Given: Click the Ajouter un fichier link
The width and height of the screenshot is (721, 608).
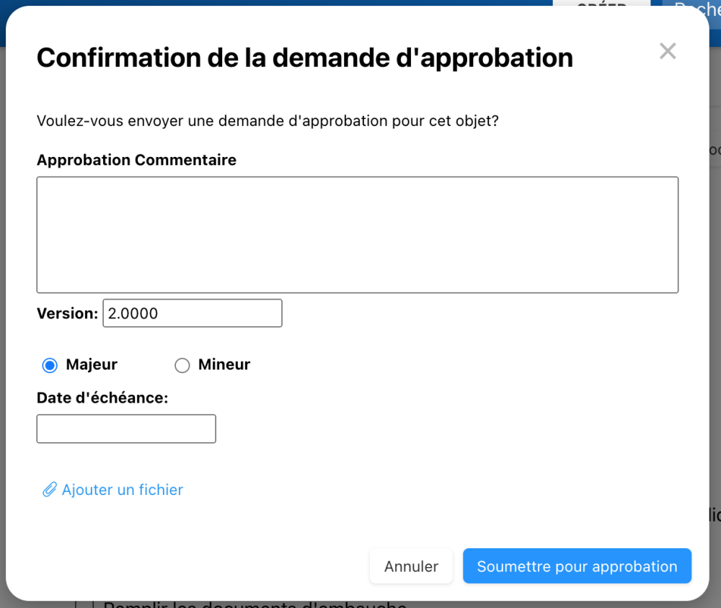Looking at the screenshot, I should tap(122, 490).
